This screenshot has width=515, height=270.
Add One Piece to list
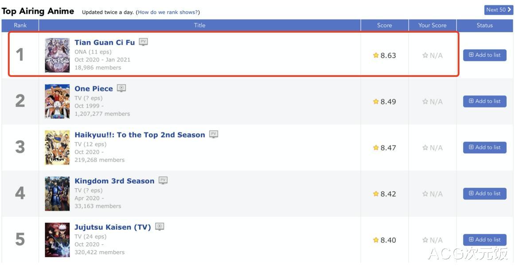tap(485, 101)
